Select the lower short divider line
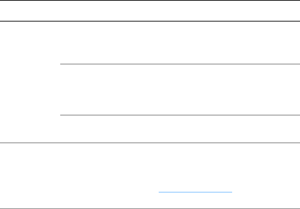Screen dimensions: 300x209 pos(180,115)
